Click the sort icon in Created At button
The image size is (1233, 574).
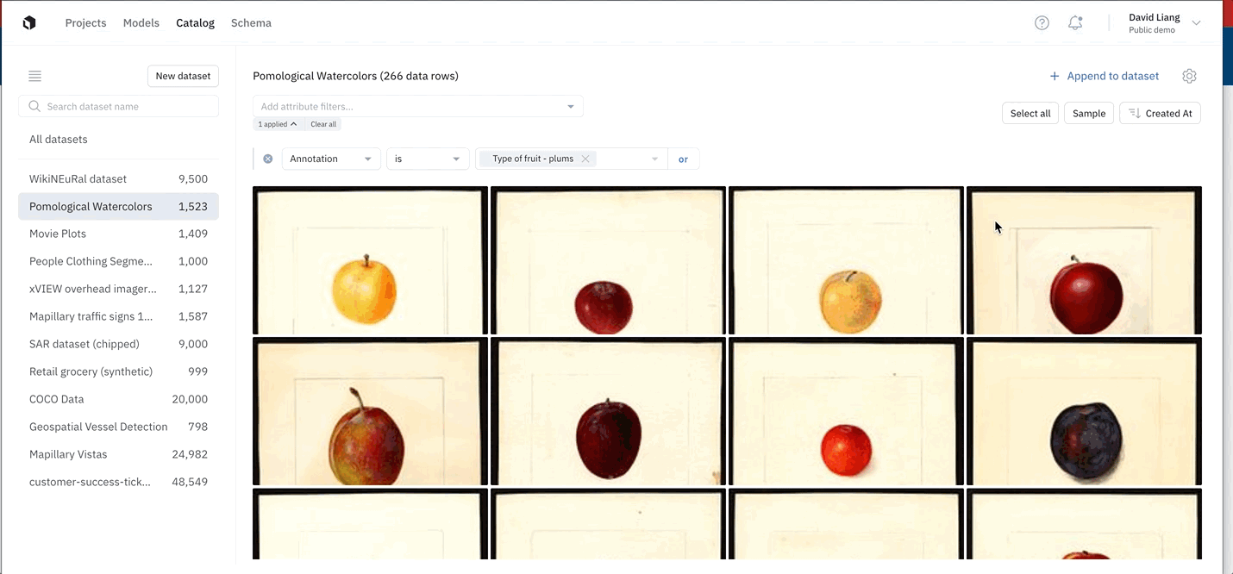tap(1135, 113)
